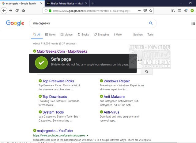Click green check beside MajorGeeks.Com result
This screenshot has height=143, width=196.
coord(35,51)
